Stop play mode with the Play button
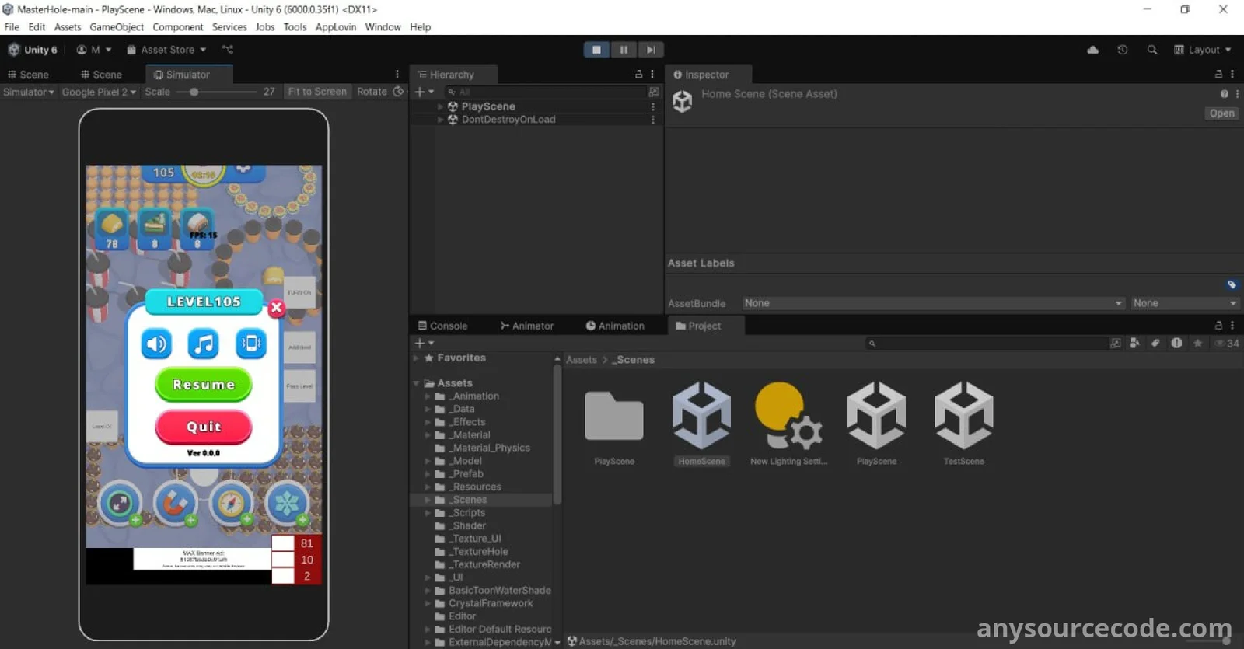 (x=596, y=50)
